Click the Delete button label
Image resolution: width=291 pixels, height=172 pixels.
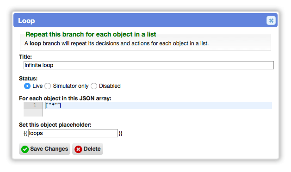92,149
